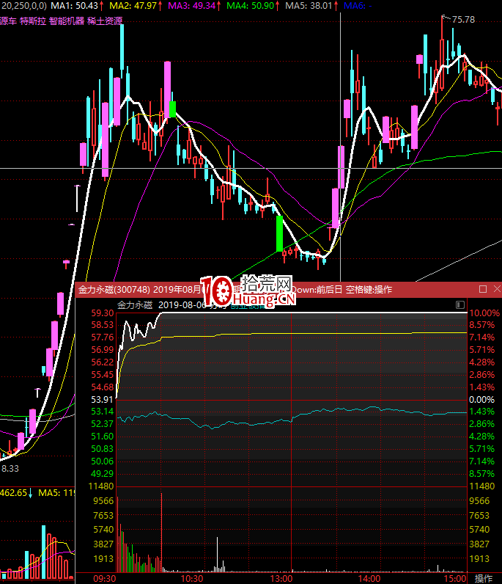
Task: Open the 稀土资源 concept tag
Action: click(105, 21)
